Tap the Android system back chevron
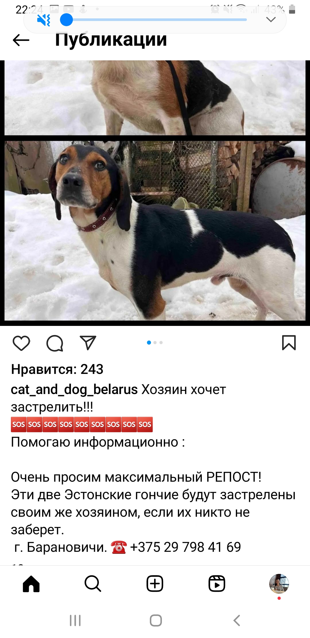 pos(237,620)
